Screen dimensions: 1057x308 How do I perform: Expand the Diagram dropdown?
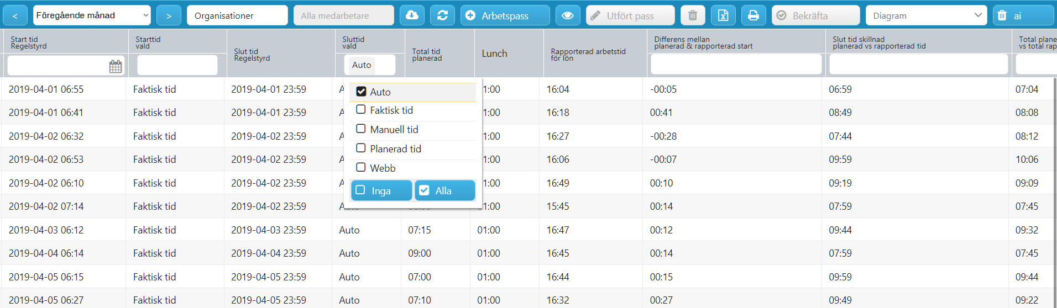tap(927, 15)
